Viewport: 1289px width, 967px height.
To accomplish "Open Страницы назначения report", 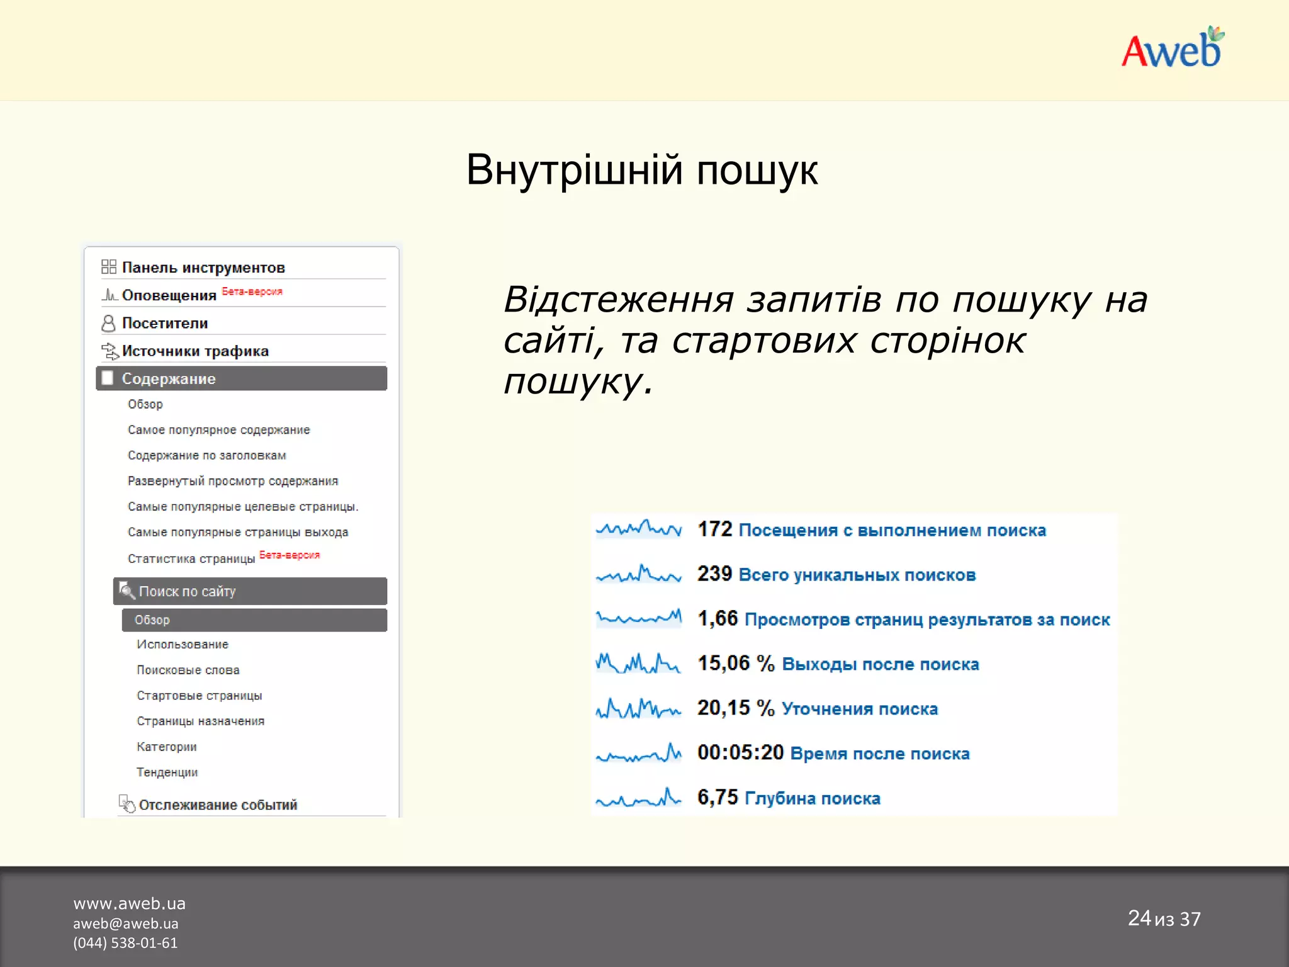I will [201, 721].
